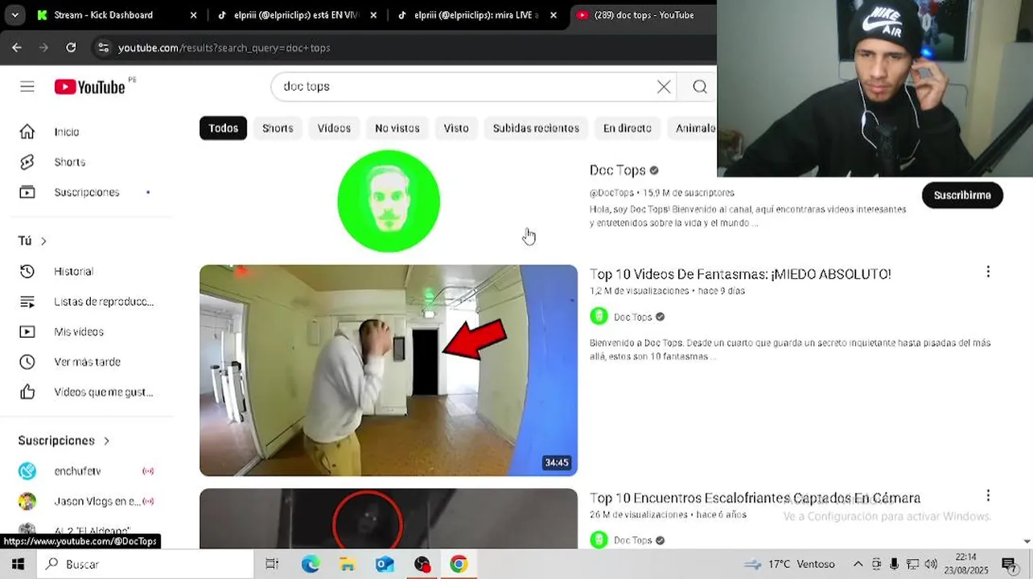
Task: Open the liked videos thumbs-up icon
Action: [27, 392]
